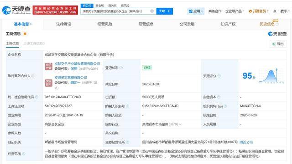Image resolution: width=292 pixels, height=164 pixels.
Task: Click the 交子产业 company logo icon
Action: pos(49,66)
